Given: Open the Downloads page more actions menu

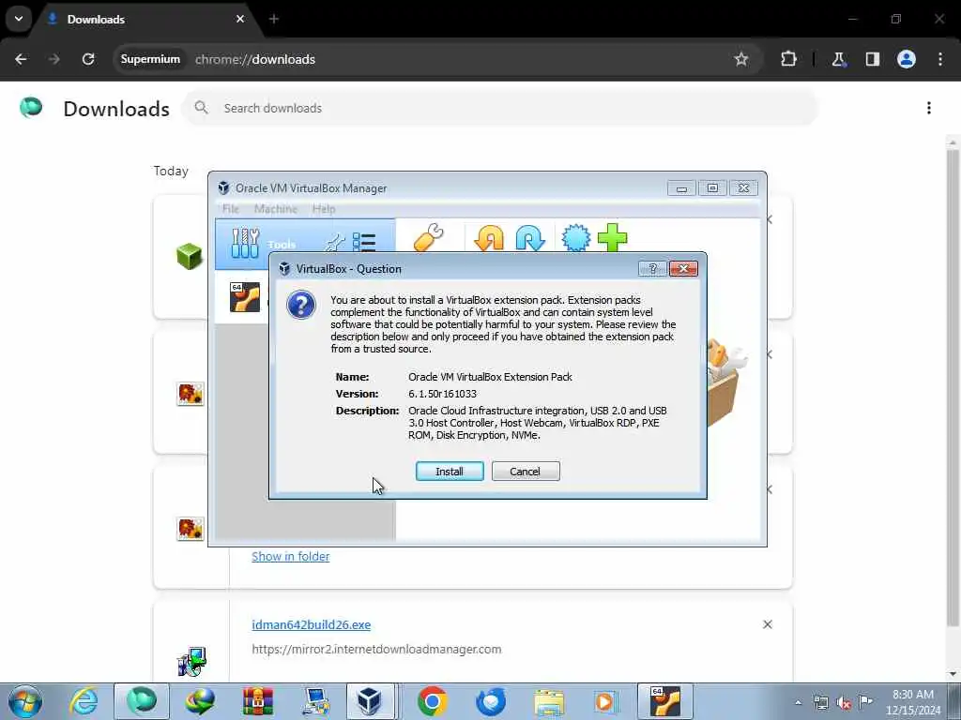Looking at the screenshot, I should (x=929, y=109).
